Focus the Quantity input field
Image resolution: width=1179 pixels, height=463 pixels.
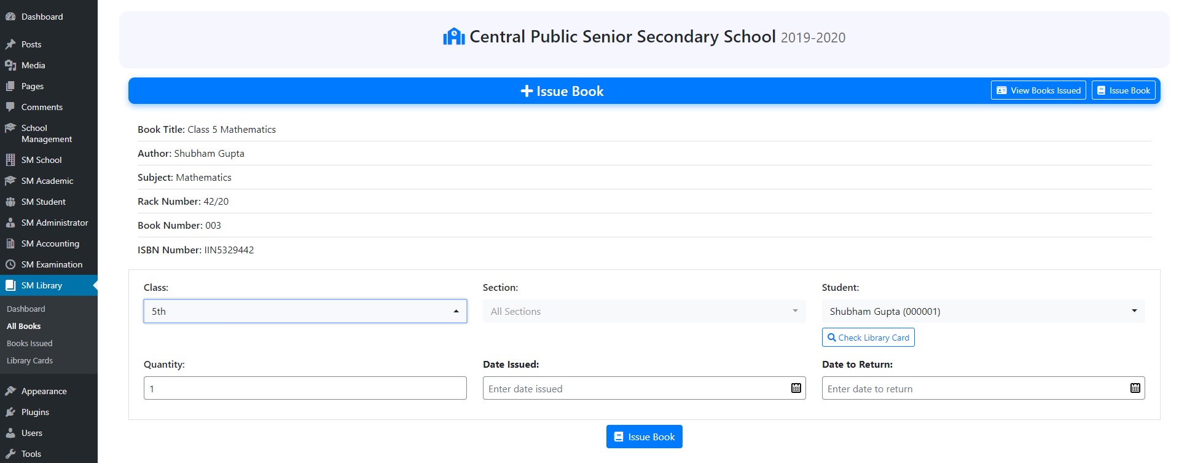click(x=305, y=389)
